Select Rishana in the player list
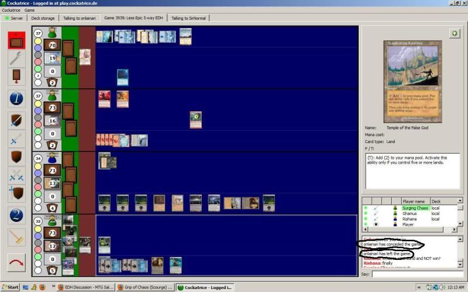Screen dimensions: 468x292 (x=409, y=218)
